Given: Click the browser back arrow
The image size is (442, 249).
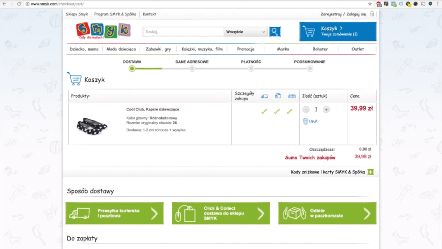Looking at the screenshot, I should (x=4, y=3).
